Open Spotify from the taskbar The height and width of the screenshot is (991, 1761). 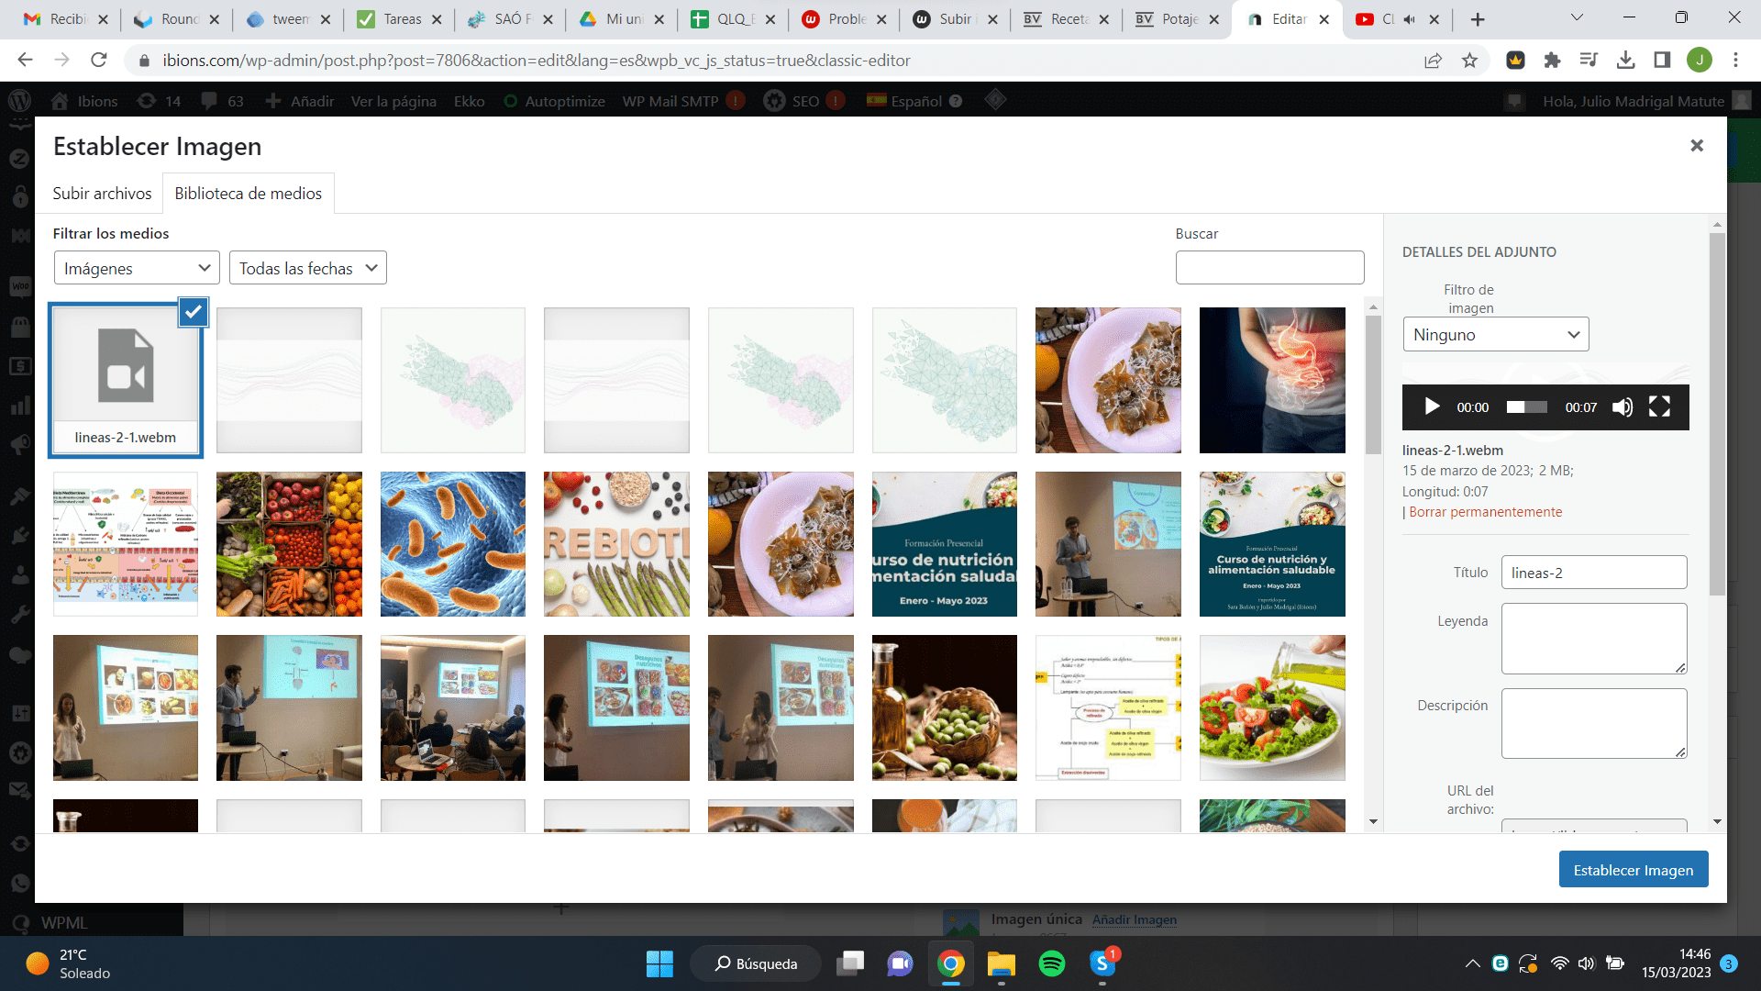click(1051, 963)
